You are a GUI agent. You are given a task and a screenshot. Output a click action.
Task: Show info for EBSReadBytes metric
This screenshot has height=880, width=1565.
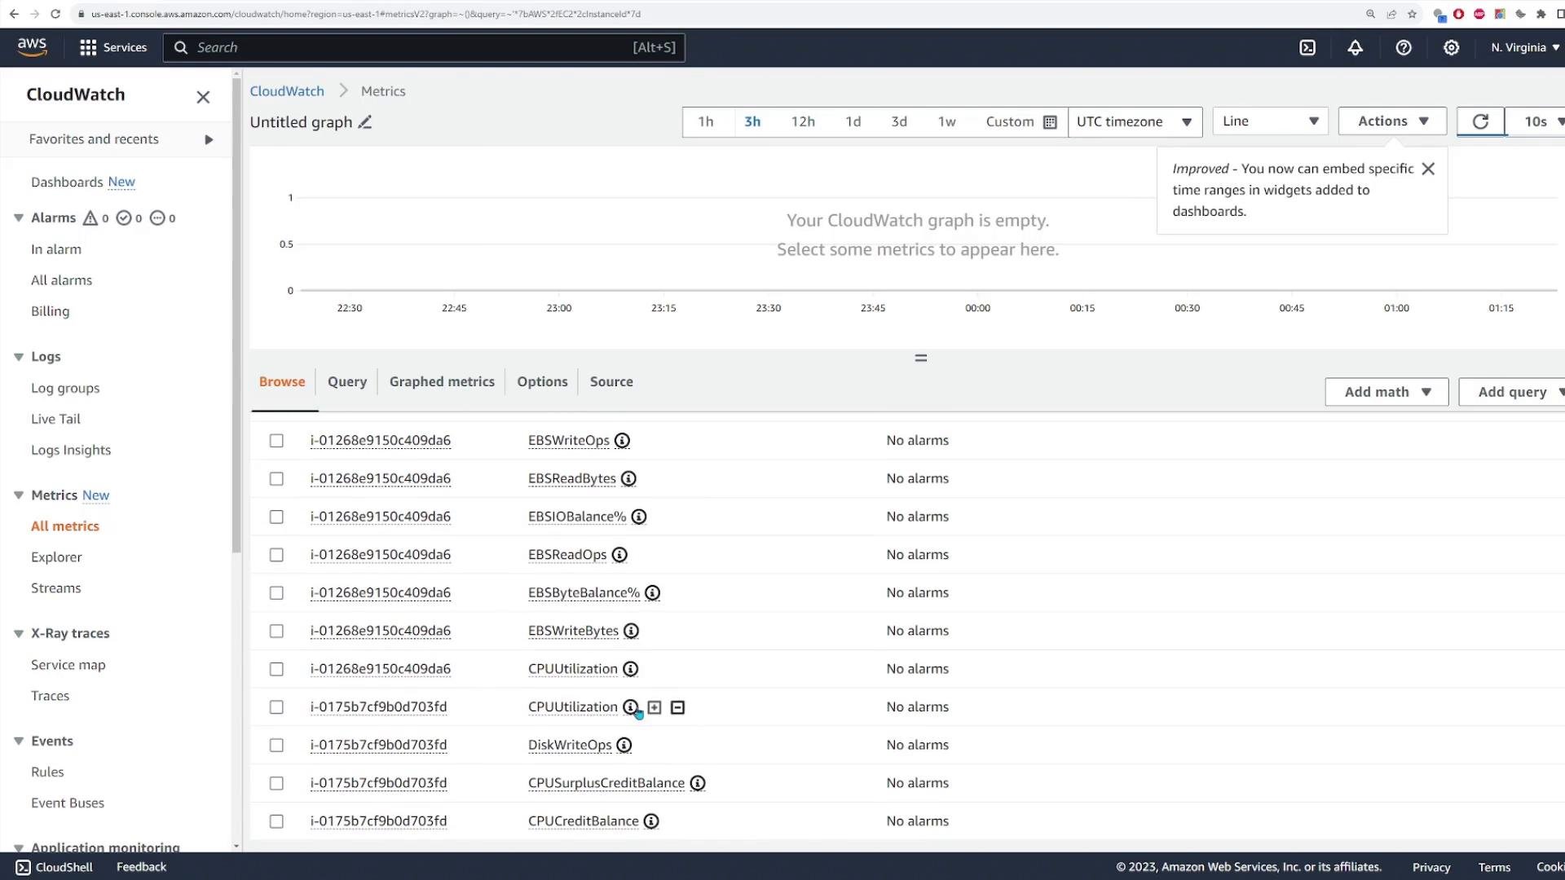(628, 479)
